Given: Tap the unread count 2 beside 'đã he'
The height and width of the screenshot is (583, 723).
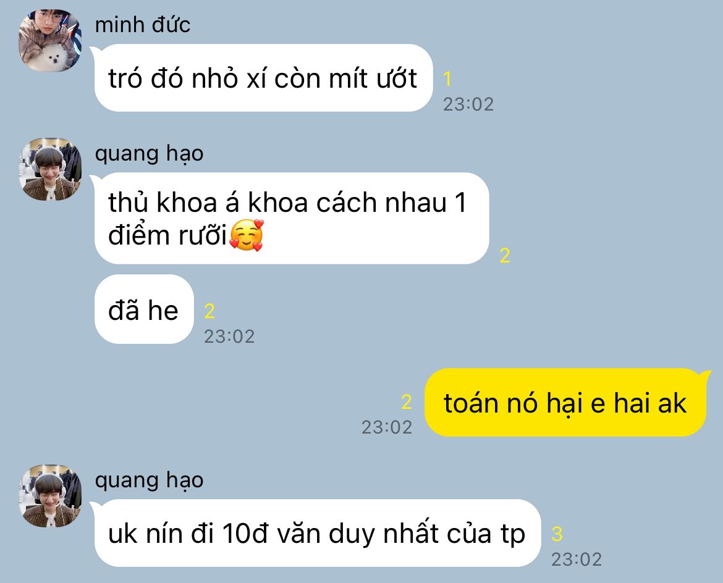Looking at the screenshot, I should 209,311.
